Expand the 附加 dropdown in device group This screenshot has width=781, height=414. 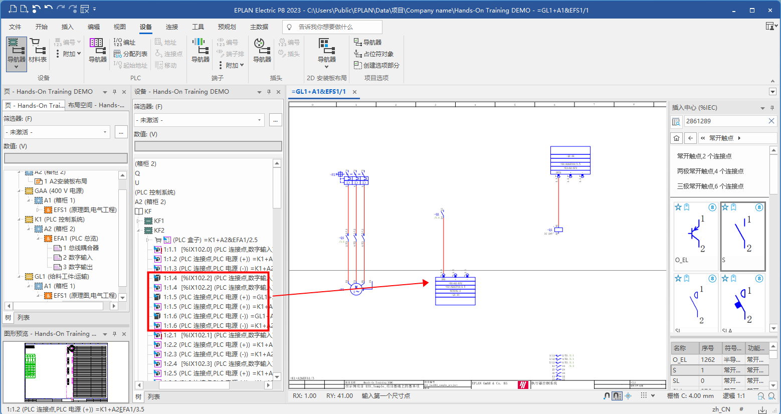point(68,54)
